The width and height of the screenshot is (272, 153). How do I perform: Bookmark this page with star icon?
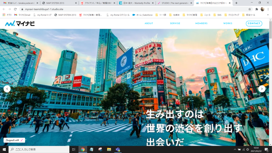click(x=250, y=9)
